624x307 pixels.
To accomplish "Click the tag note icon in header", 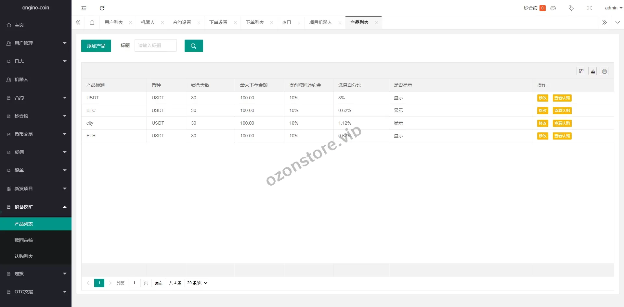I will point(571,8).
